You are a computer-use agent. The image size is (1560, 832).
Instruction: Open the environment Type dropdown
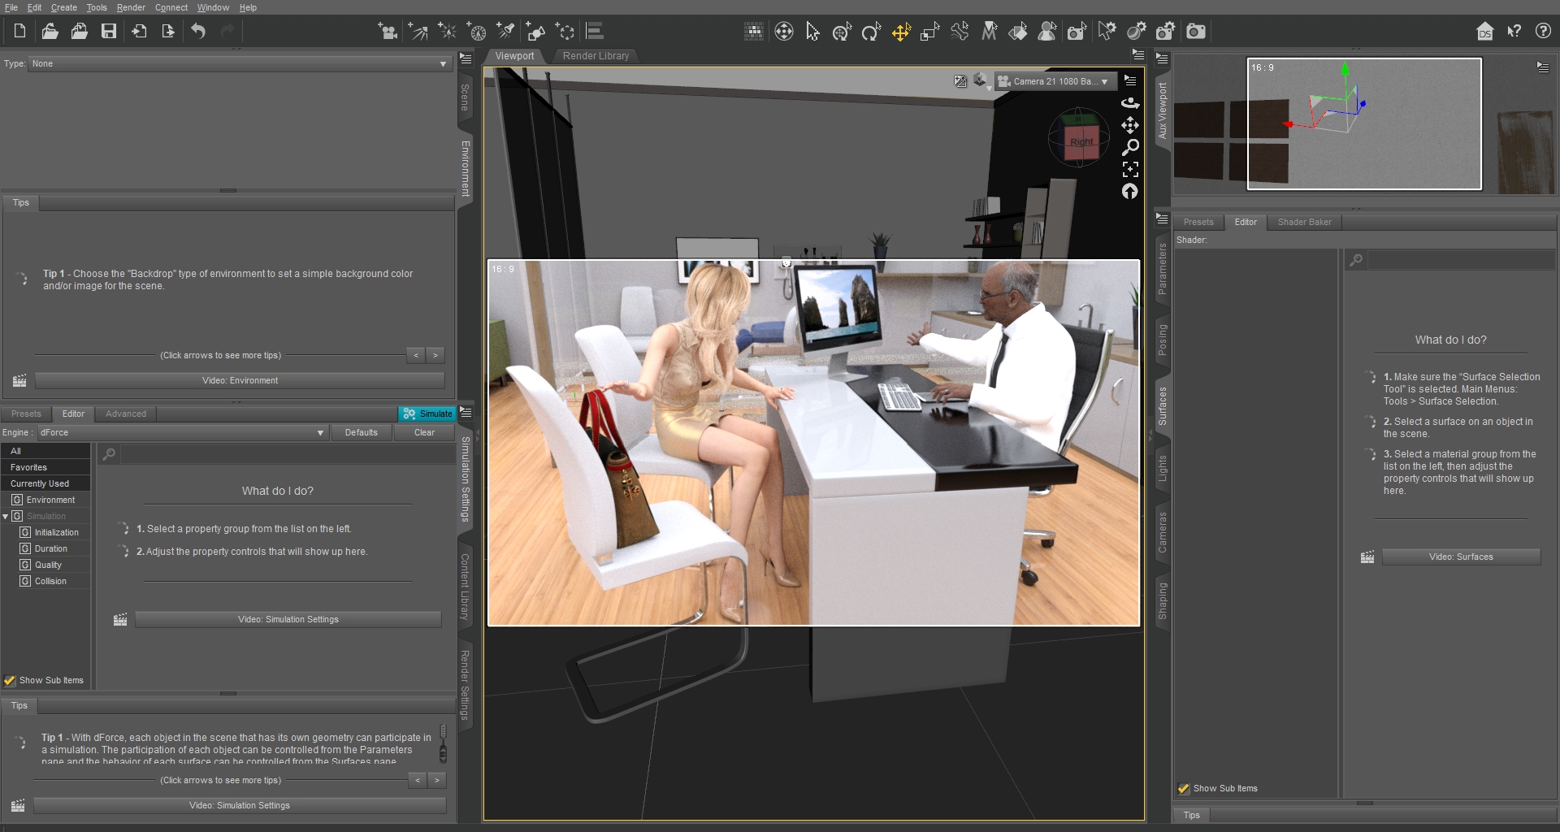click(239, 63)
